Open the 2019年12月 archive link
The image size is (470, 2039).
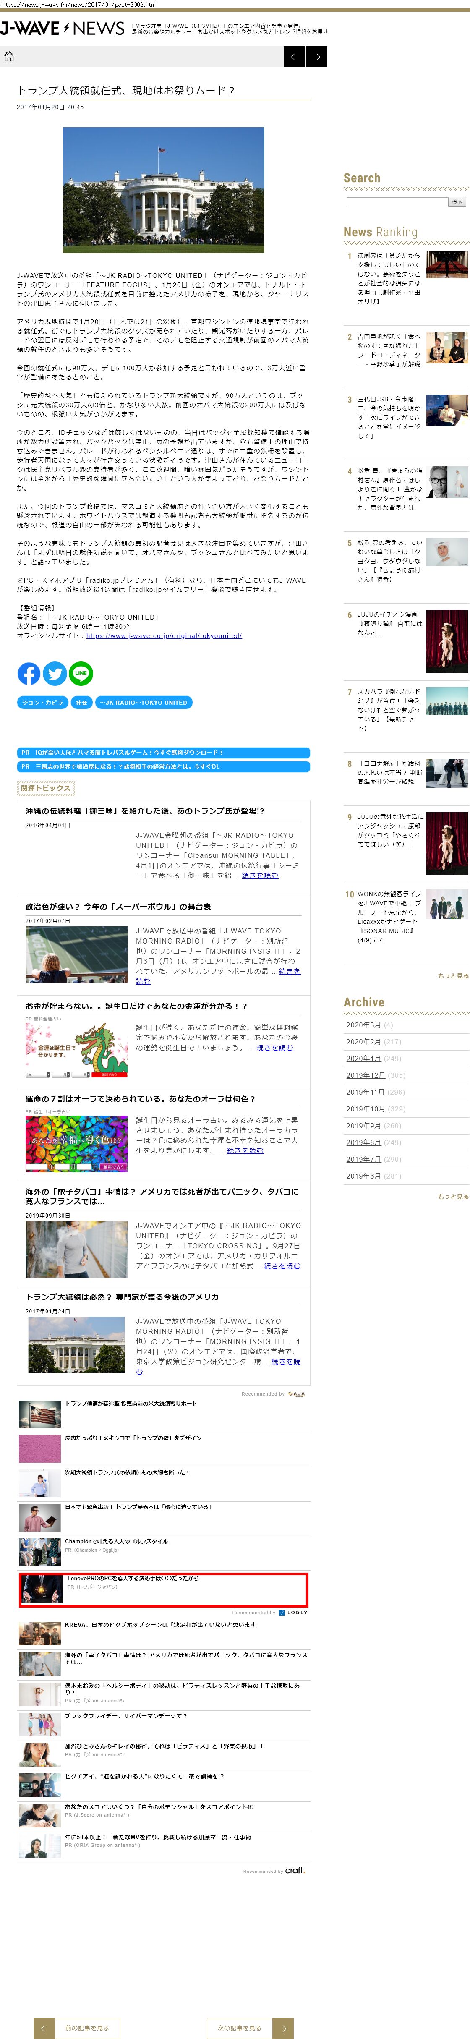pyautogui.click(x=366, y=1075)
